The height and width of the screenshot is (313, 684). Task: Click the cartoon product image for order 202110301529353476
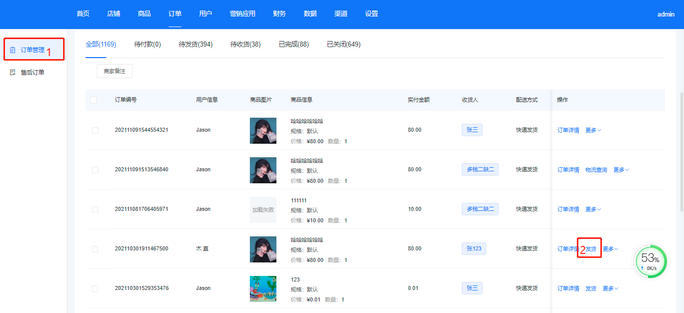pos(263,289)
